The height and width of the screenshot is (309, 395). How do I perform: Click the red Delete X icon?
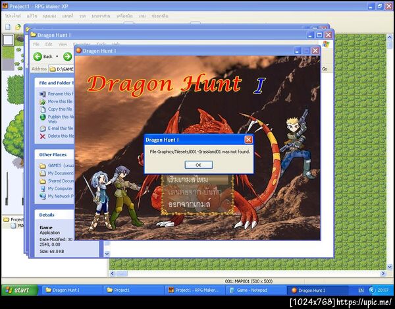pyautogui.click(x=43, y=136)
